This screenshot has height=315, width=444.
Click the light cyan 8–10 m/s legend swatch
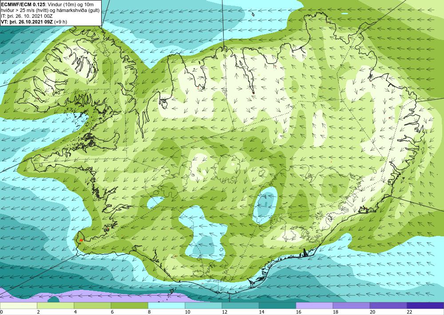tap(166, 306)
